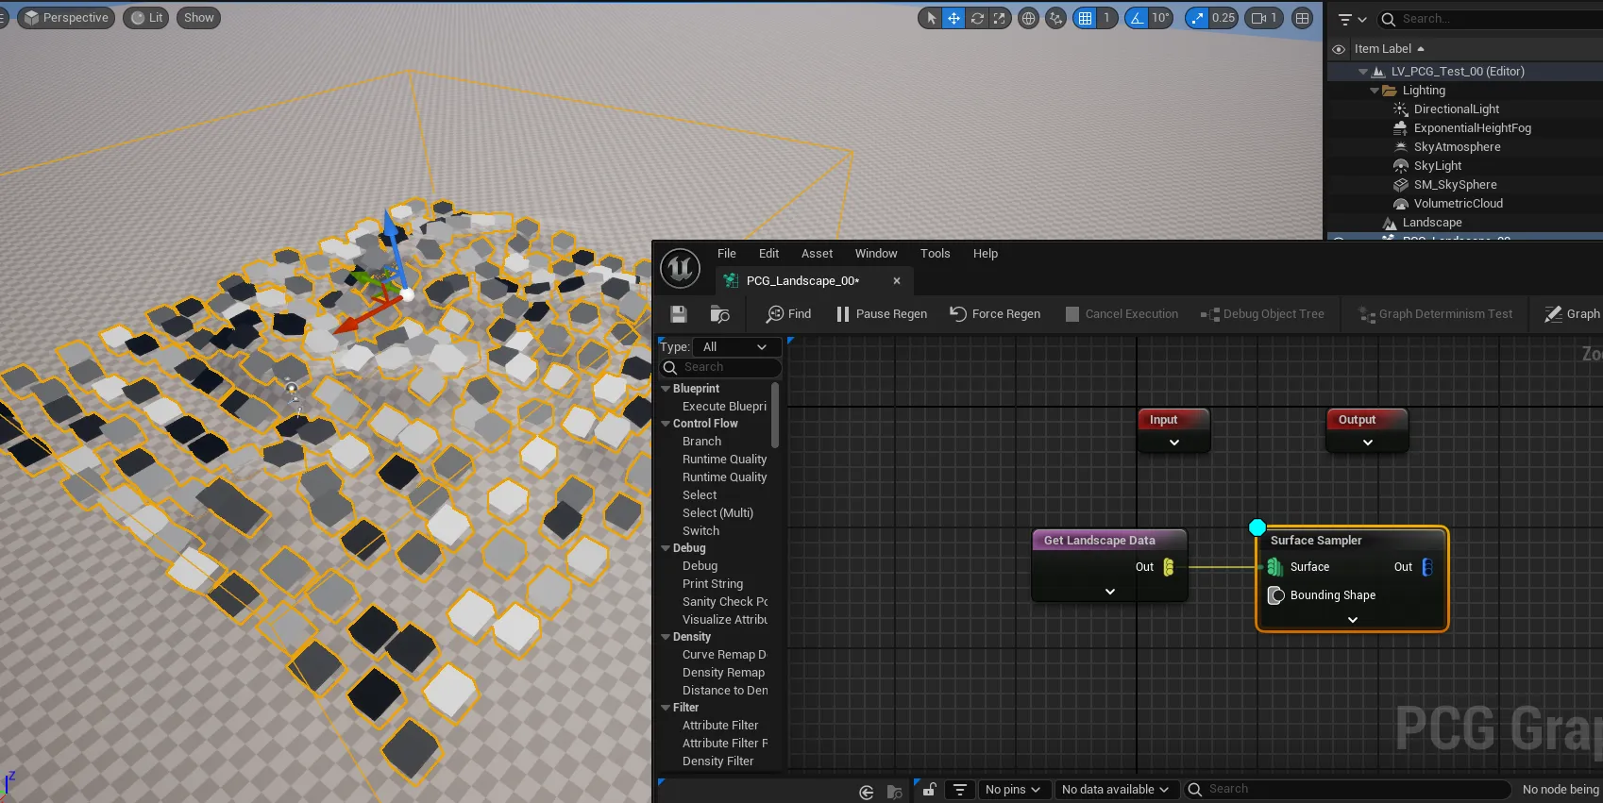The image size is (1603, 803).
Task: Collapse the Blueprint palette category
Action: click(x=666, y=389)
